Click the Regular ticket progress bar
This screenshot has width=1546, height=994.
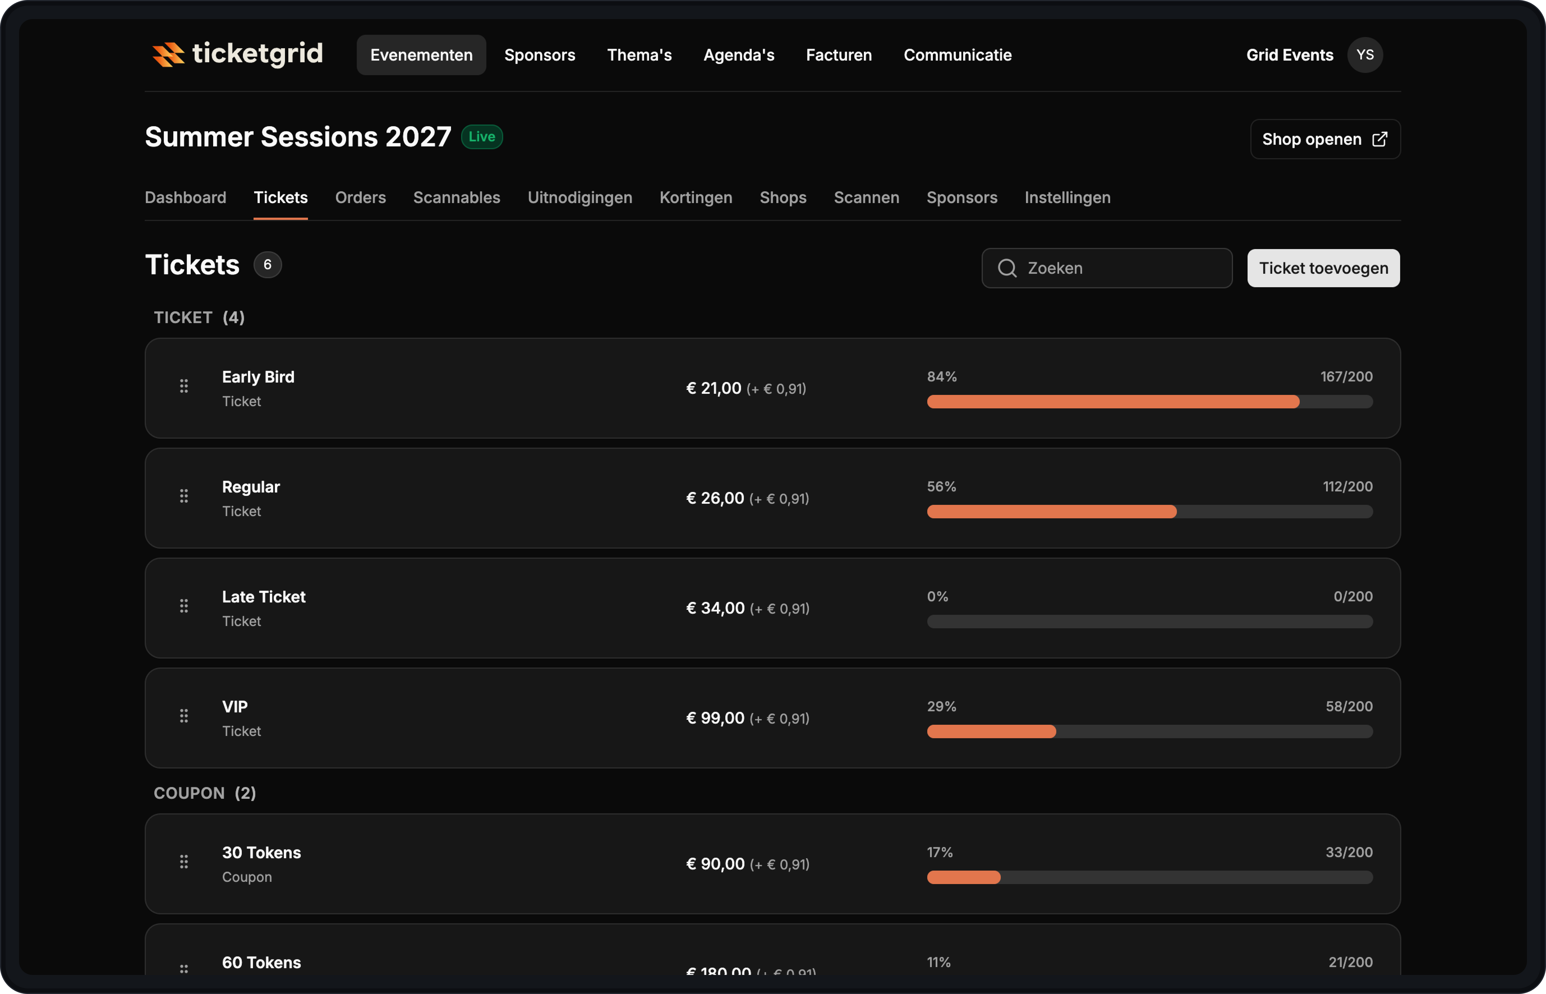1150,511
